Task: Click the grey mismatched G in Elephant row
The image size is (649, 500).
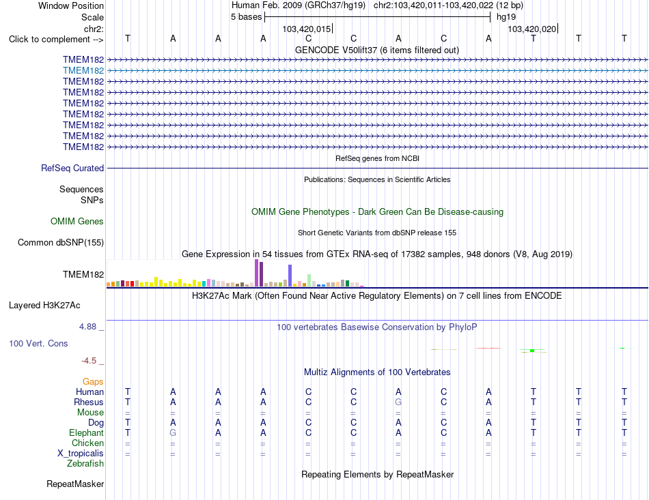Action: click(x=173, y=433)
